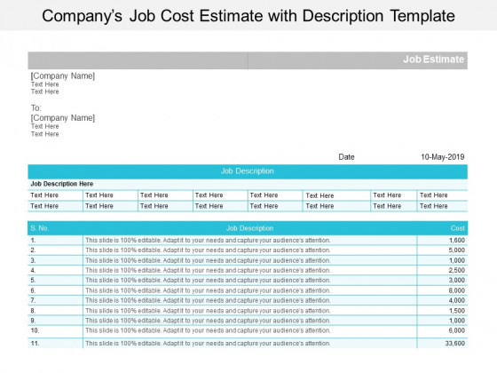Viewport: 497px width, 373px height.
Task: Select serial number '11.' in the table
Action: coord(35,343)
